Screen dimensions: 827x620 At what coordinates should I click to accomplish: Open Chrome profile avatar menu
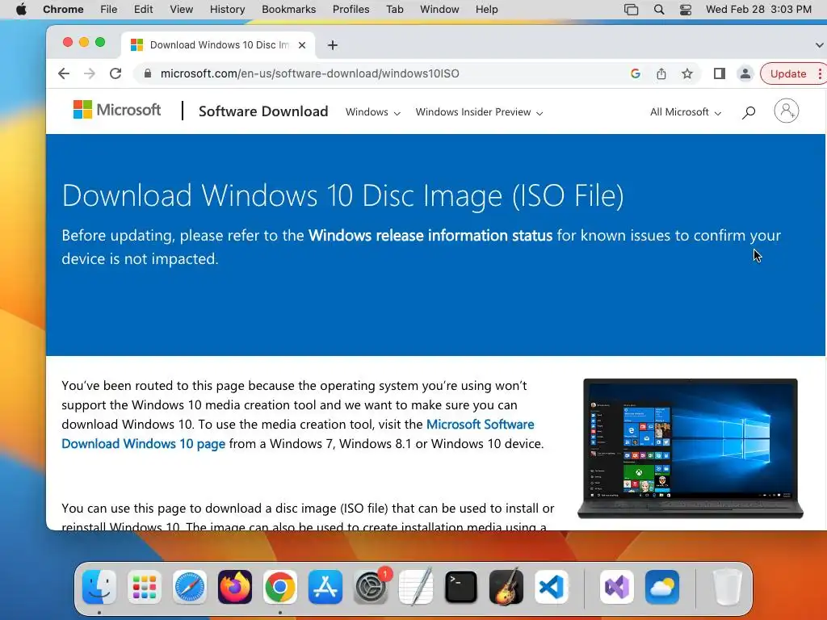pos(745,73)
